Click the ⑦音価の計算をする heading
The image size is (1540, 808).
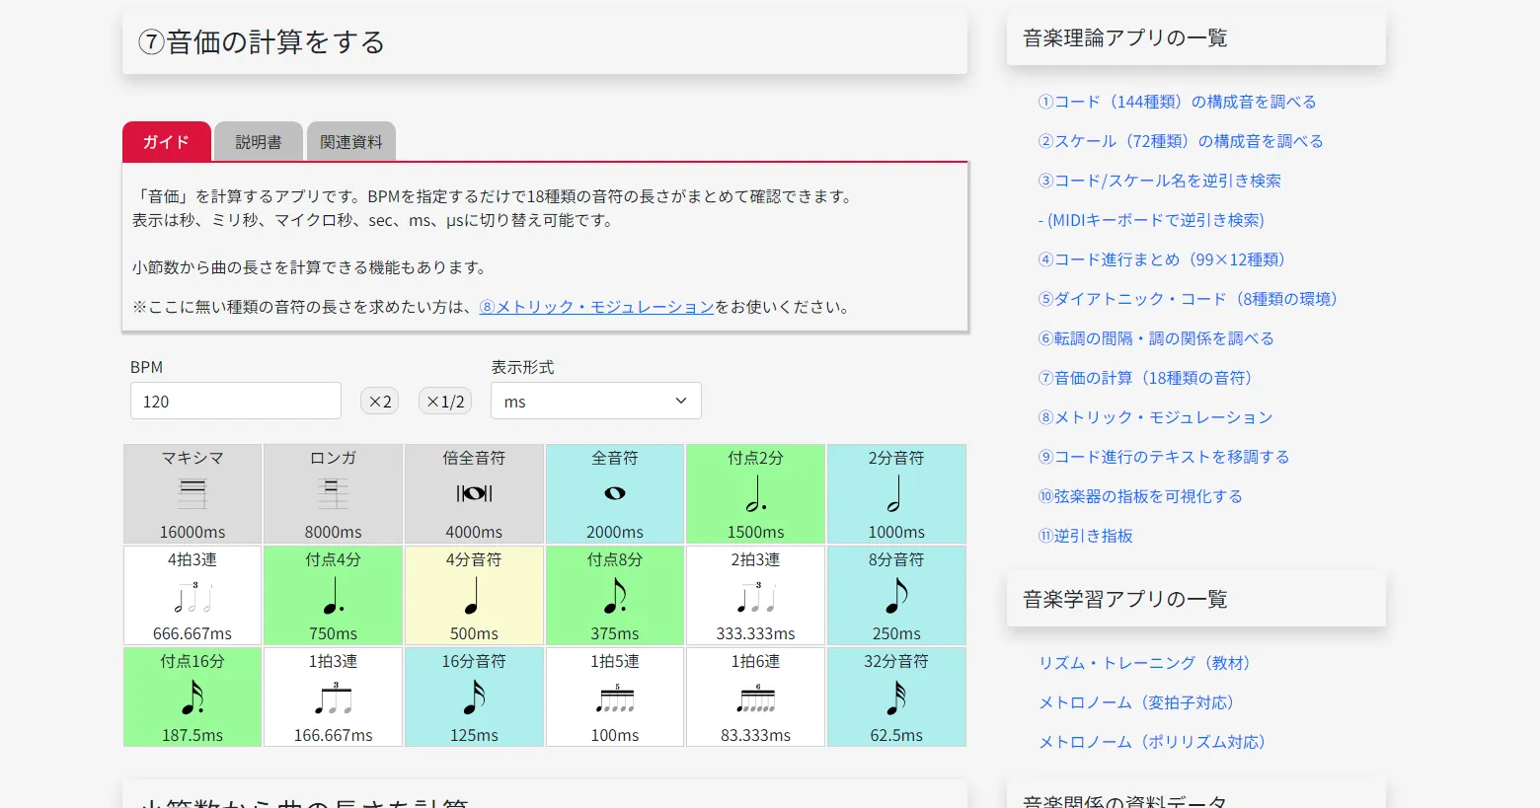coord(262,41)
